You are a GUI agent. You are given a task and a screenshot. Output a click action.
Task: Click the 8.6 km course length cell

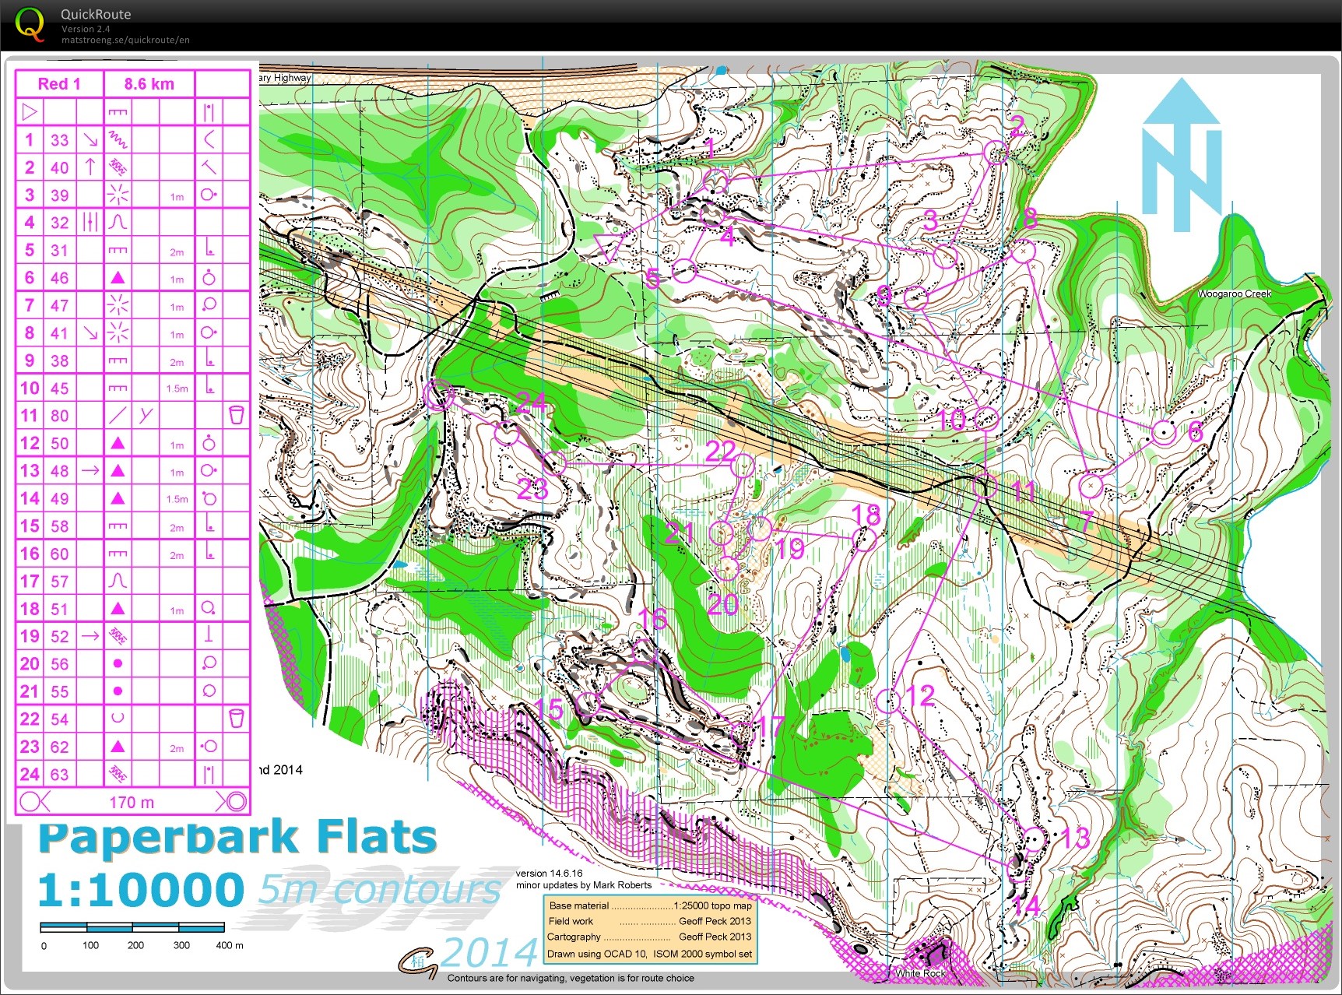point(148,83)
